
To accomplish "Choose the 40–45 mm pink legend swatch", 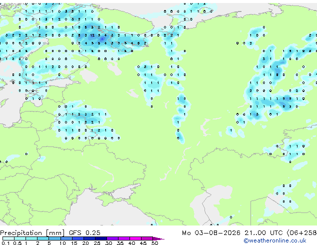I will click(x=135, y=238).
